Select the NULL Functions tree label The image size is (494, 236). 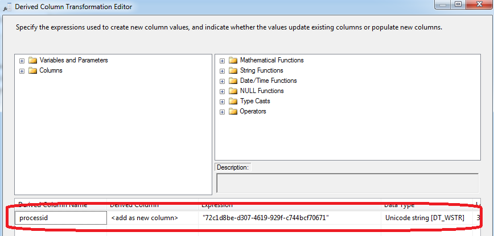(x=262, y=91)
